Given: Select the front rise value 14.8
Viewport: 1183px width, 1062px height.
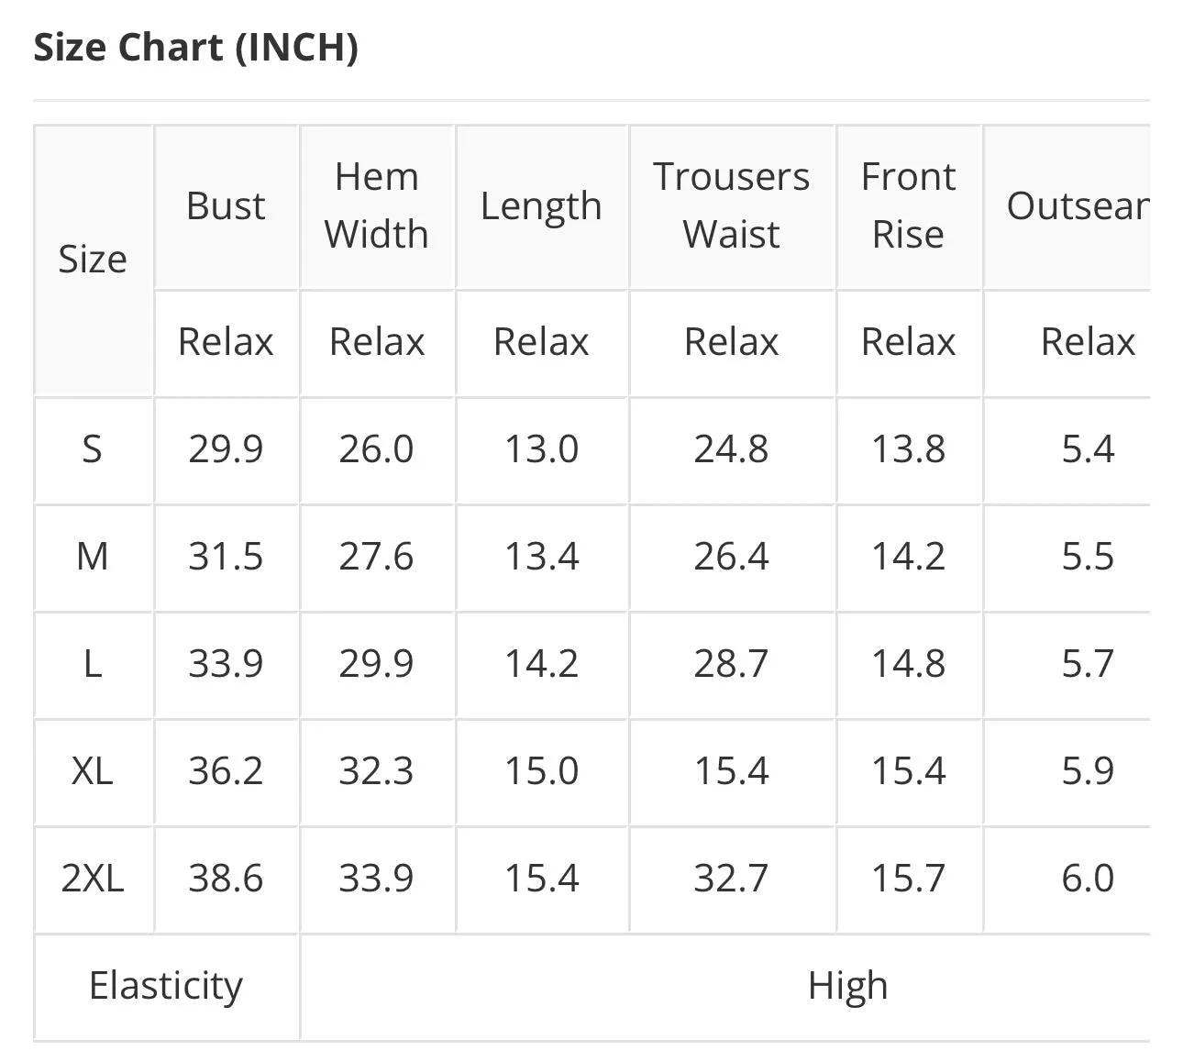Looking at the screenshot, I should tap(908, 664).
